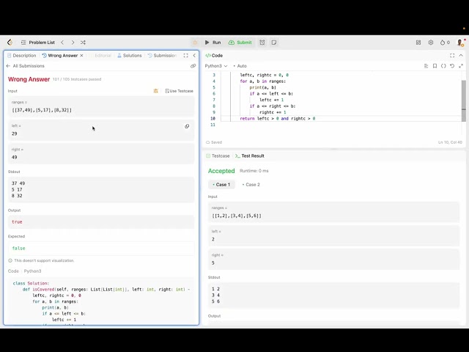Go to the previous problem arrow
The height and width of the screenshot is (352, 469).
point(62,43)
